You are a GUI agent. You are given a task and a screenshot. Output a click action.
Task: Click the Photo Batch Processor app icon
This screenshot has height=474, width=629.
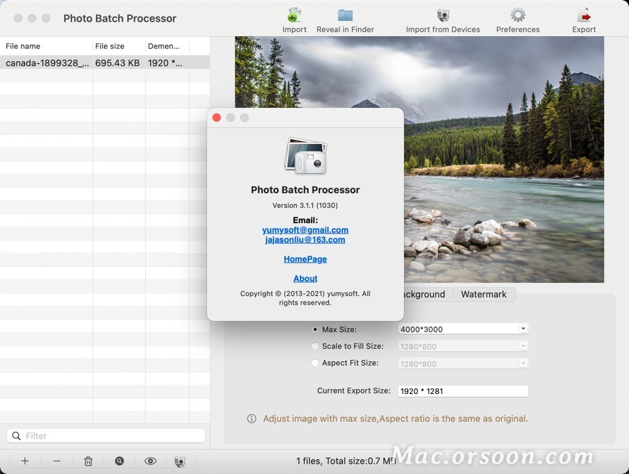305,156
